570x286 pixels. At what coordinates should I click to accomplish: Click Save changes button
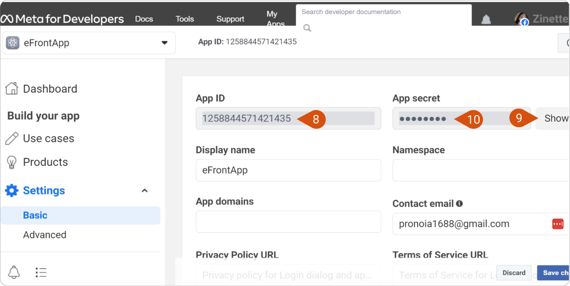click(x=553, y=273)
